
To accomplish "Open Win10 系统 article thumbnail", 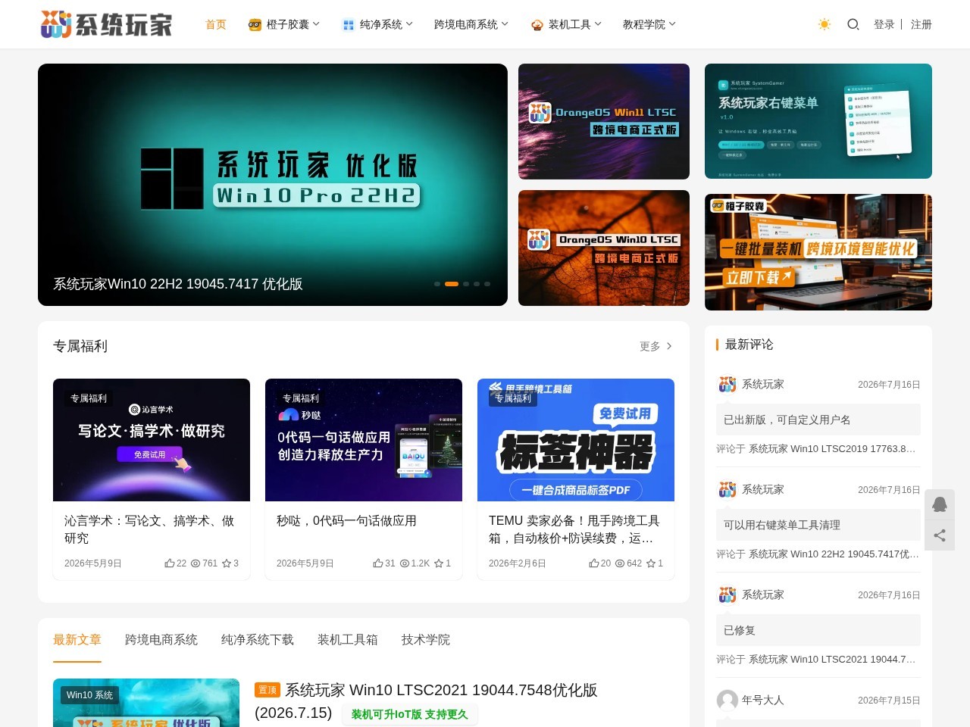I will point(146,703).
